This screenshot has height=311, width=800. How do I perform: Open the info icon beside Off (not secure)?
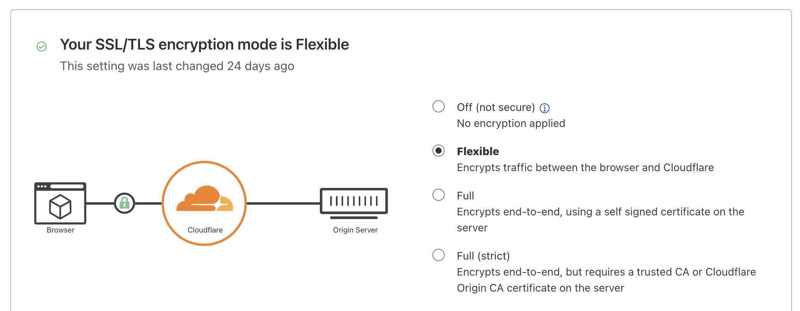point(545,108)
